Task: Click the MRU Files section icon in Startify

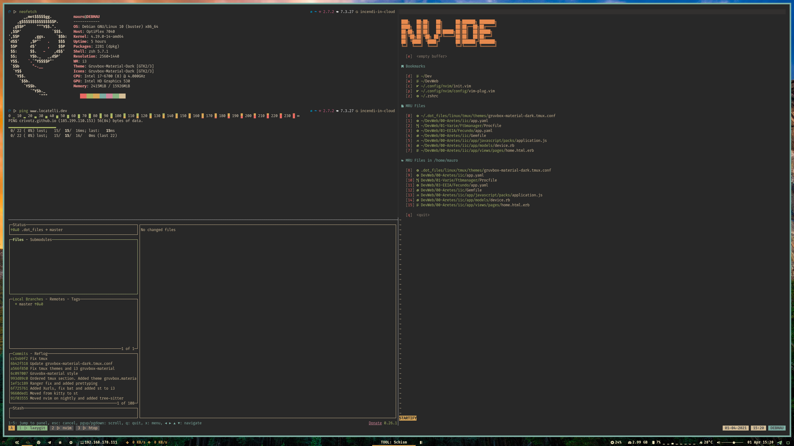Action: click(402, 106)
